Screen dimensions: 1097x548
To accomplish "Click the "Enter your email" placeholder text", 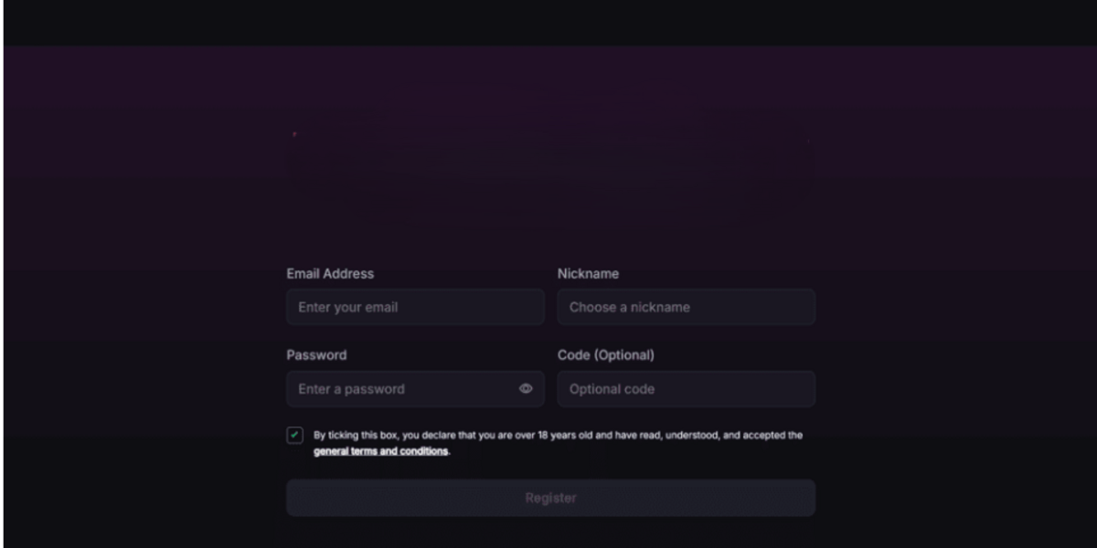I will 347,308.
